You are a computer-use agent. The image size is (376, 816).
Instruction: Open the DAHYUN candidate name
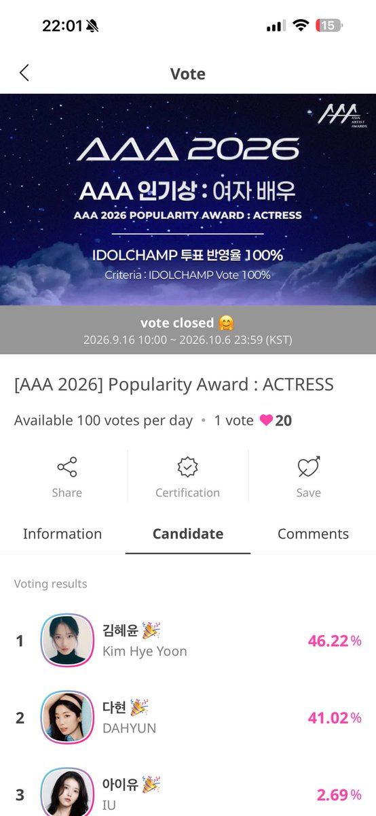(129, 728)
